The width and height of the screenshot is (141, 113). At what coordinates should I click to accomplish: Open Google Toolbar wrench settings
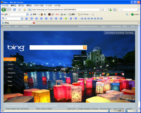pos(127,14)
